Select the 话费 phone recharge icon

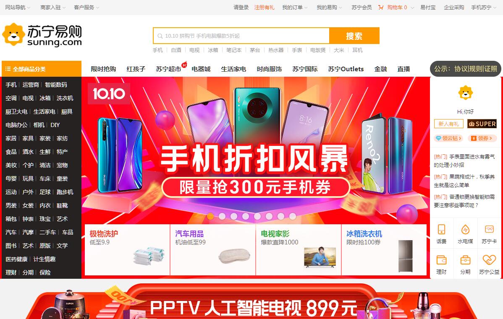pos(441,229)
